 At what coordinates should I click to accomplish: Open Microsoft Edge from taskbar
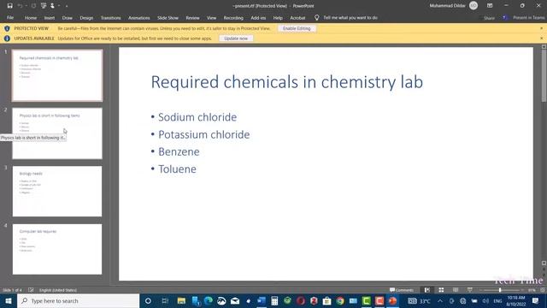pos(209,300)
